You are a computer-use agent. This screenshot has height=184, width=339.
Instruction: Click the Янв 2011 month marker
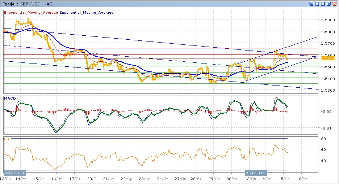pyautogui.click(x=256, y=172)
